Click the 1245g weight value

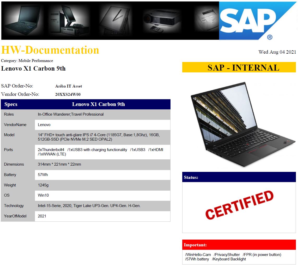coord(43,185)
